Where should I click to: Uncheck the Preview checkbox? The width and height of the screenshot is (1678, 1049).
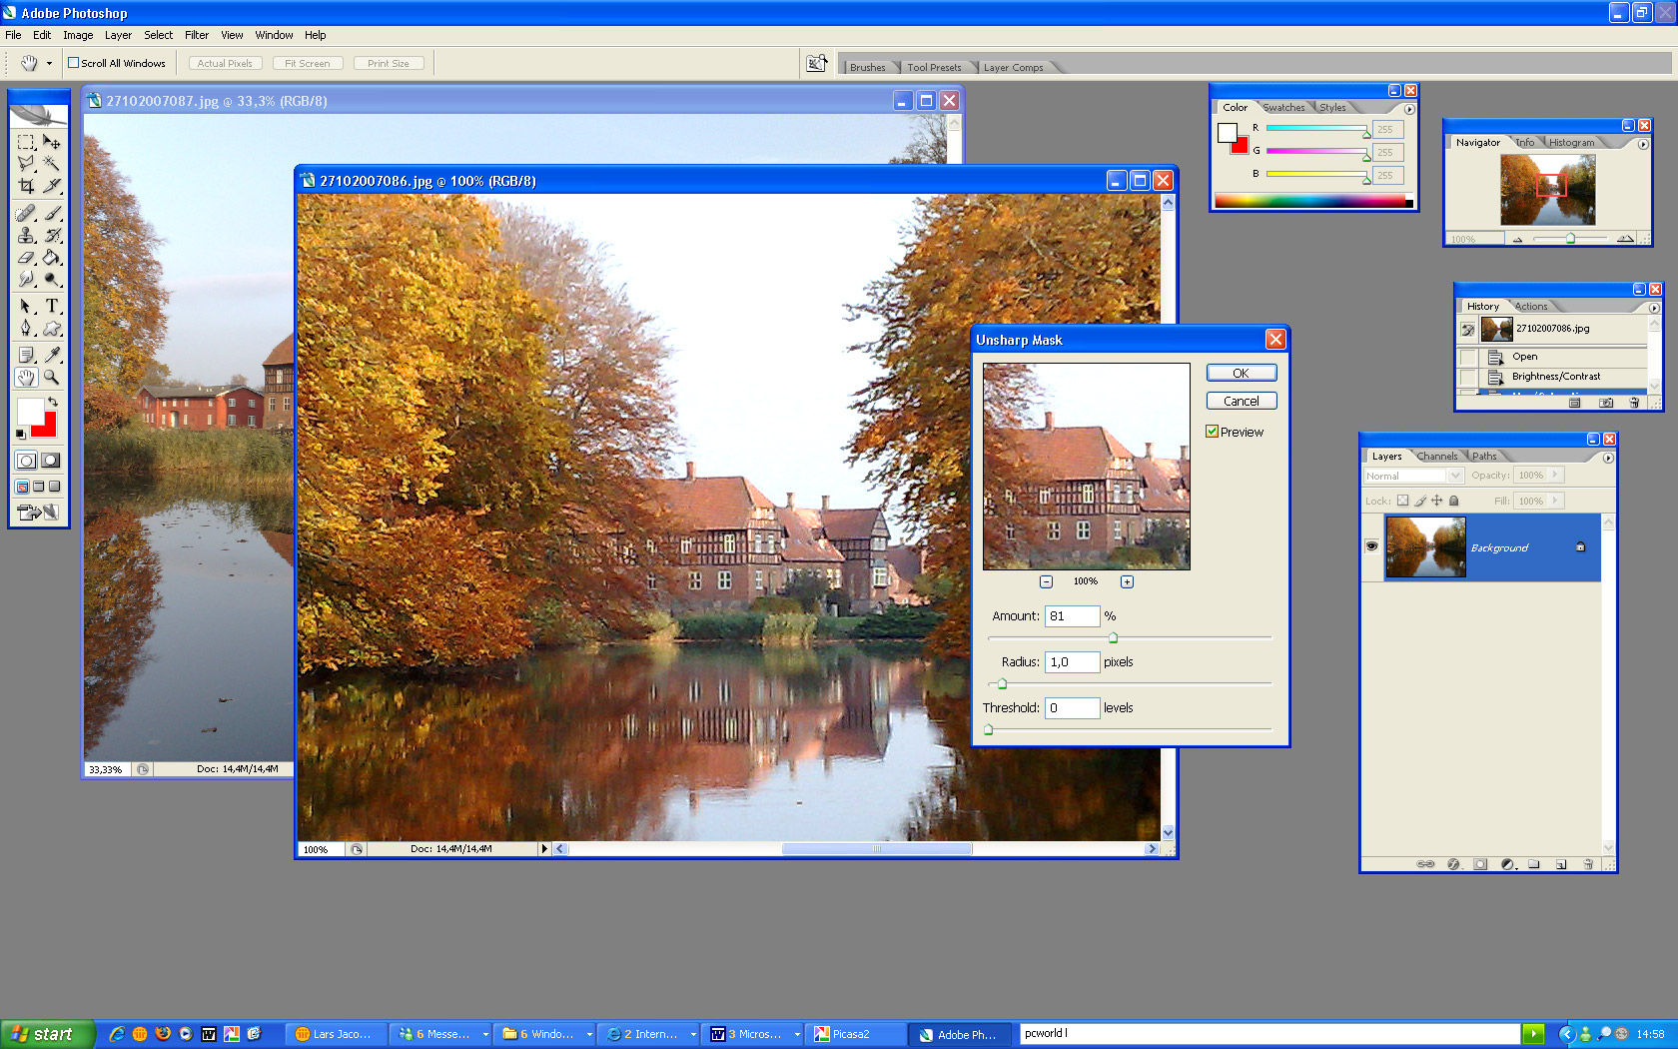[1212, 432]
